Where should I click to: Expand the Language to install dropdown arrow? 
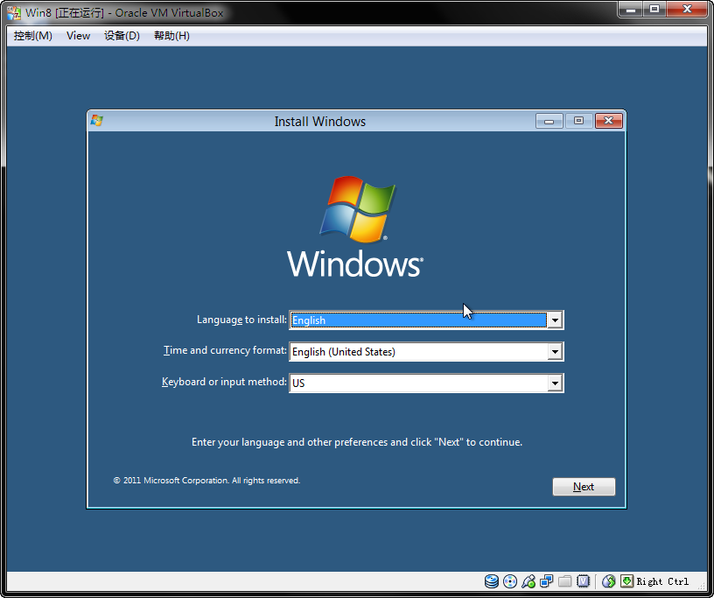(x=555, y=320)
